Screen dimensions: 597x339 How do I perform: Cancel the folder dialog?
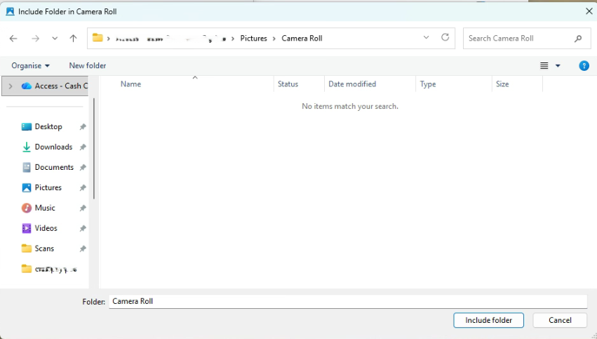click(560, 320)
